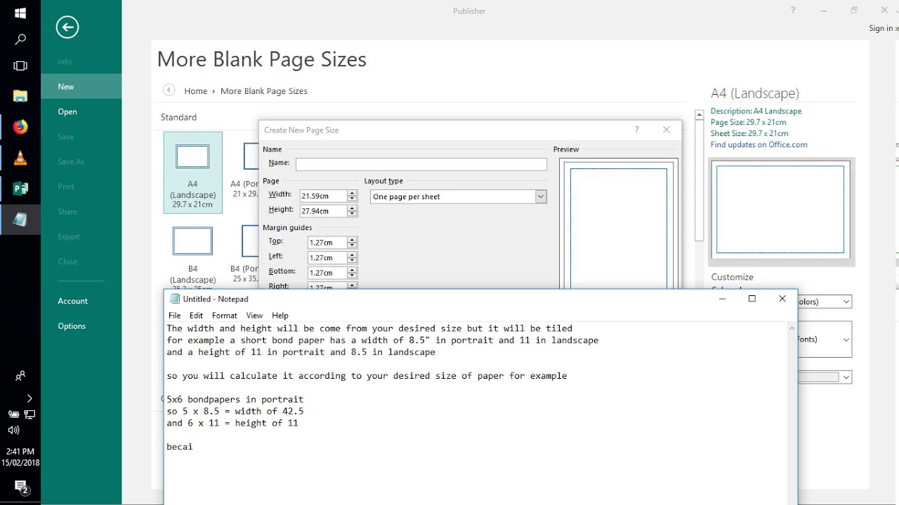Select Open in Publisher backstage sidebar
899x505 pixels.
tap(81, 112)
